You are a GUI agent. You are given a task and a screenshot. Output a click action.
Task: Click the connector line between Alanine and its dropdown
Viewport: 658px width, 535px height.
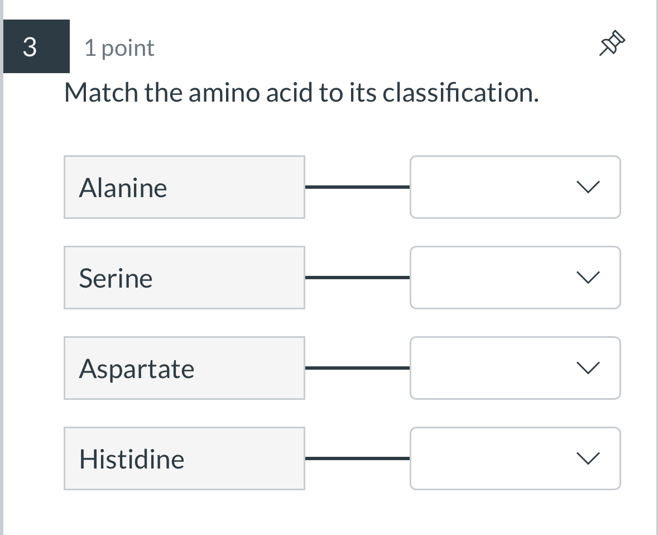[357, 187]
